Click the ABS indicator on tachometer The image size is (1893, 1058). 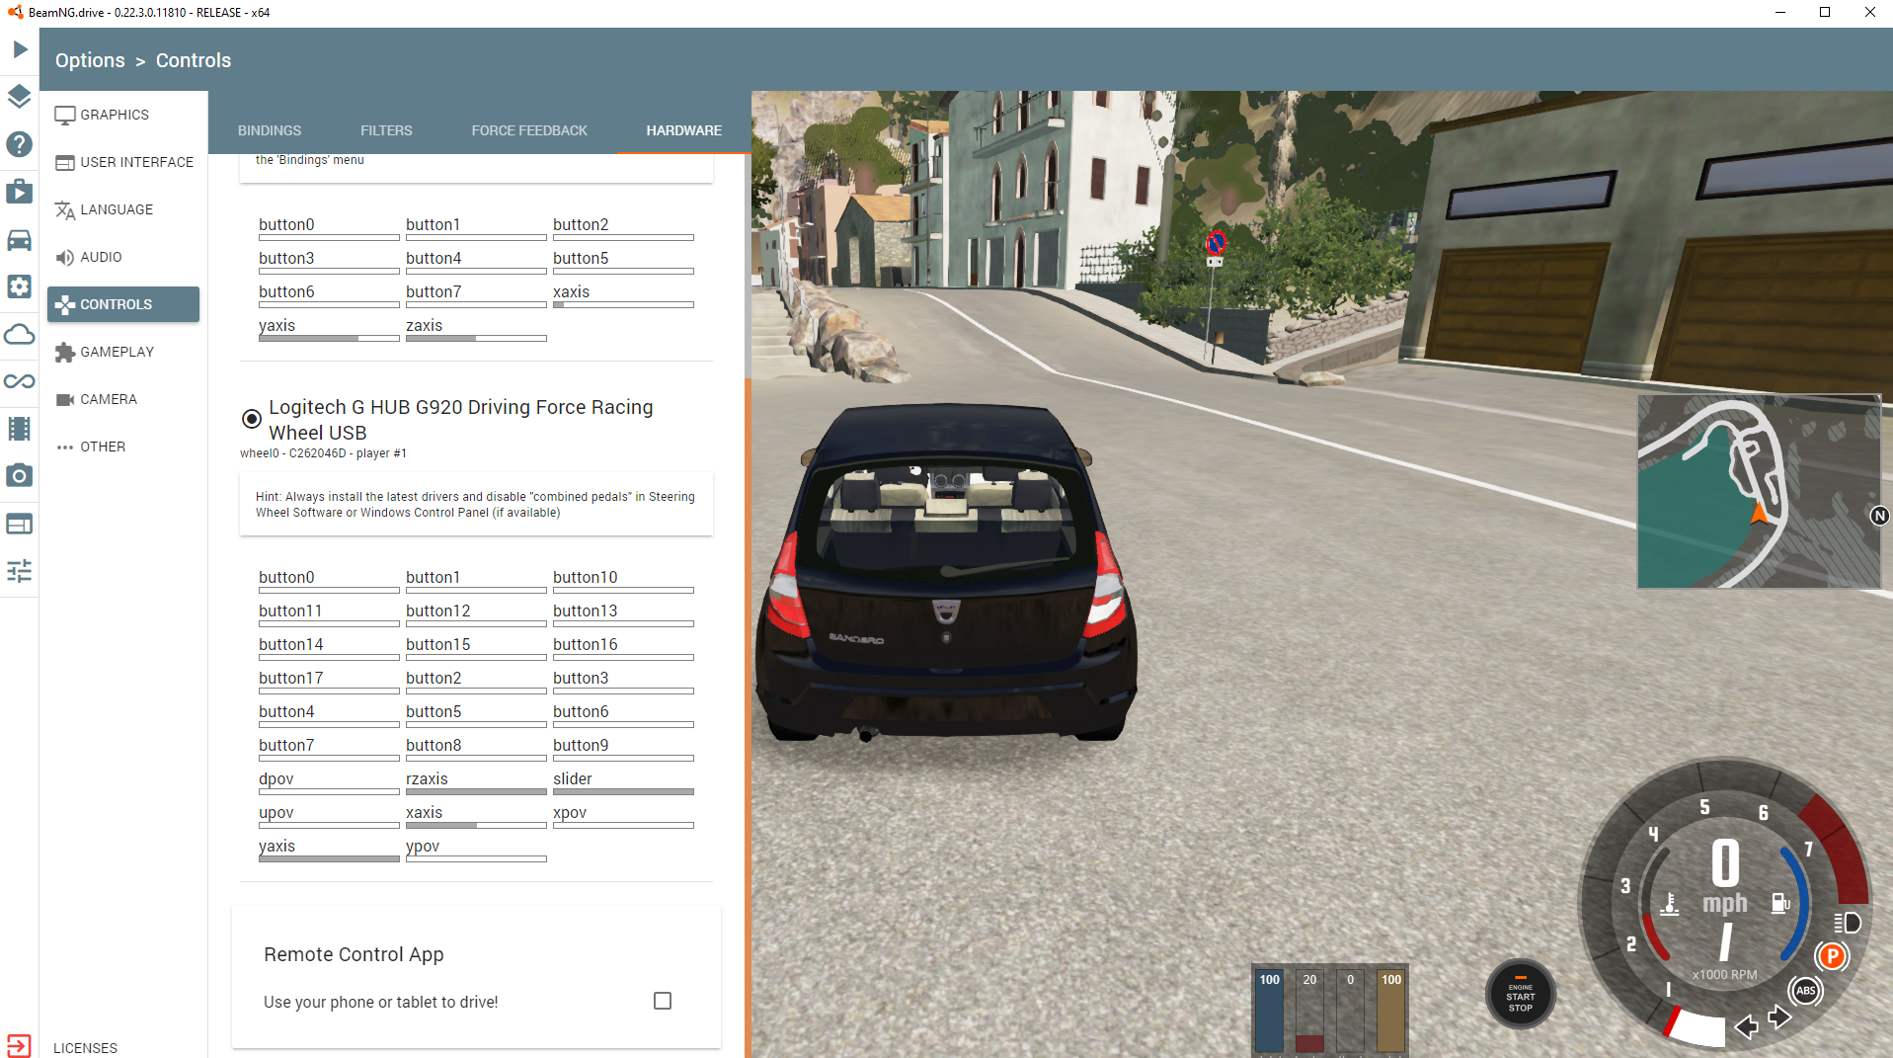pyautogui.click(x=1806, y=990)
